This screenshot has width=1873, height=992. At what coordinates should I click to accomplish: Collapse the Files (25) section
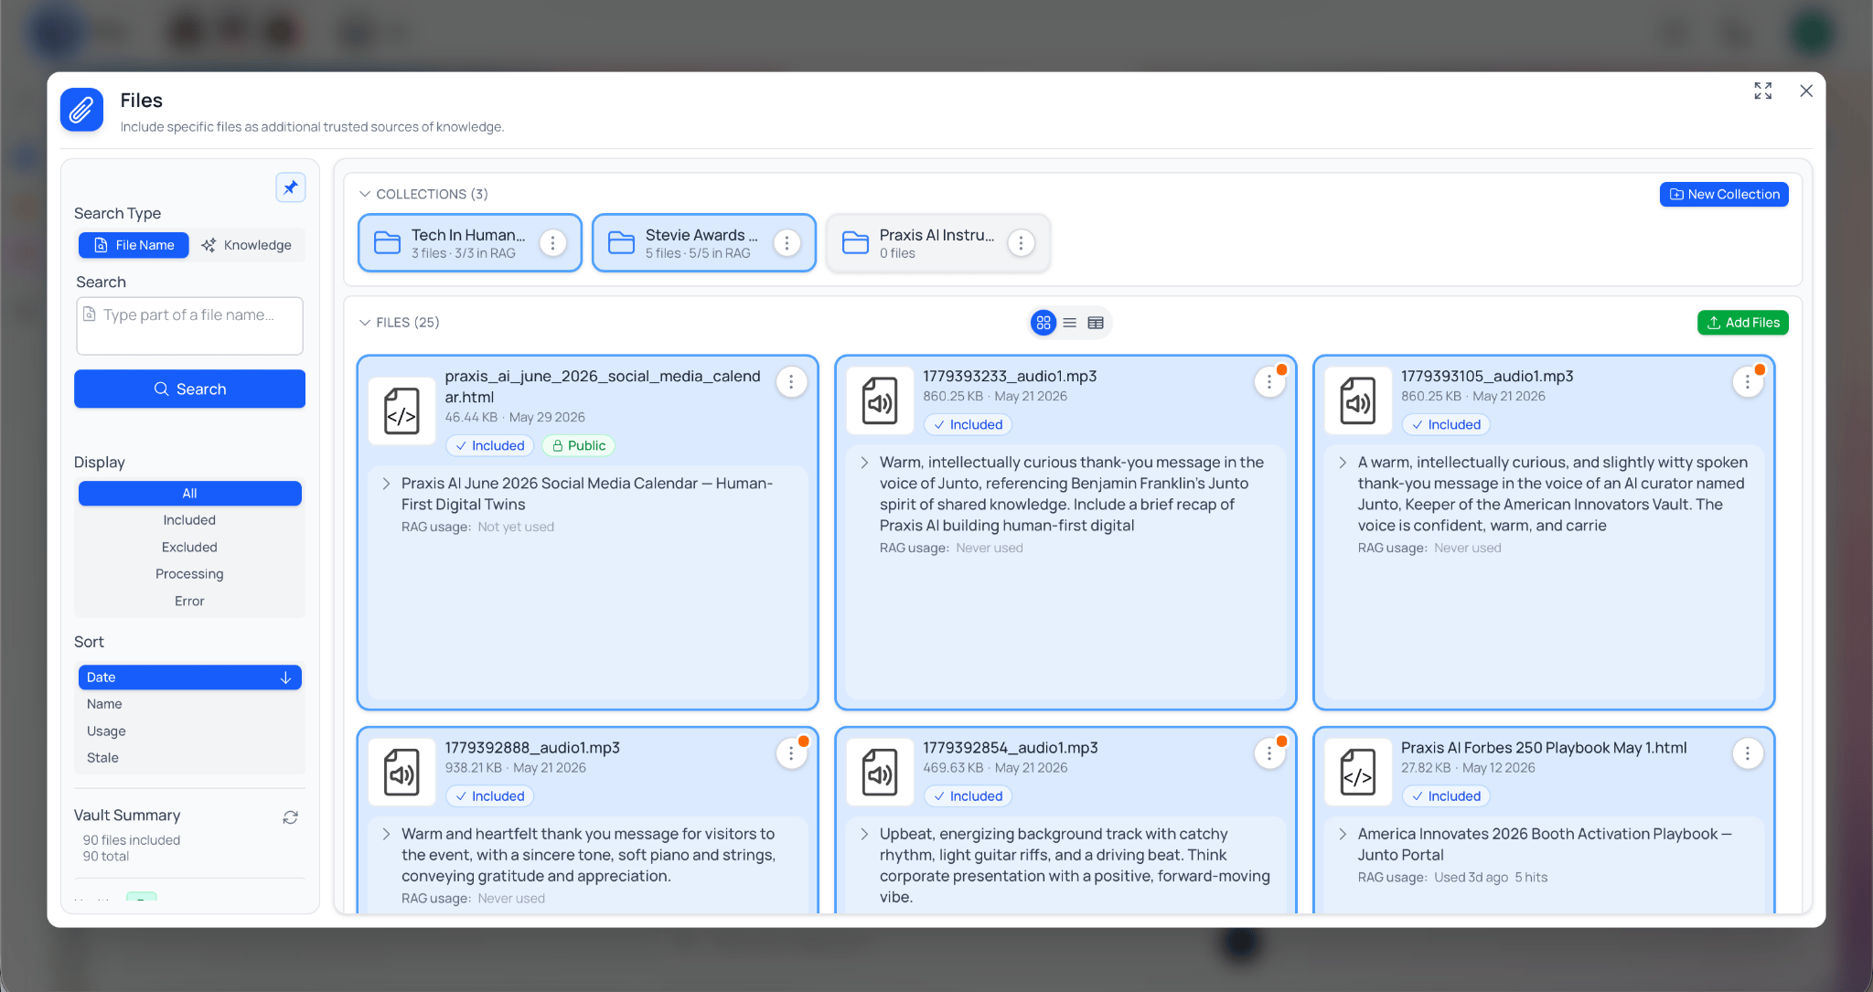pyautogui.click(x=365, y=323)
